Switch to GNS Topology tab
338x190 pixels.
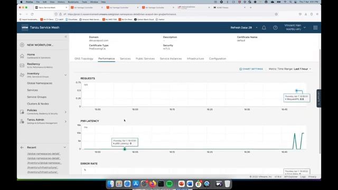tap(84, 59)
